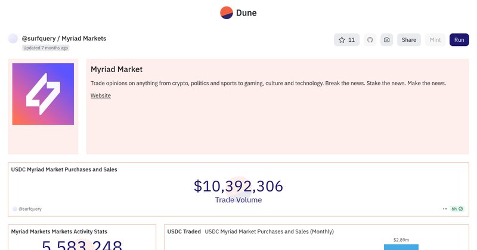Image resolution: width=477 pixels, height=250 pixels.
Task: Click the Dune logo icon
Action: click(x=227, y=13)
